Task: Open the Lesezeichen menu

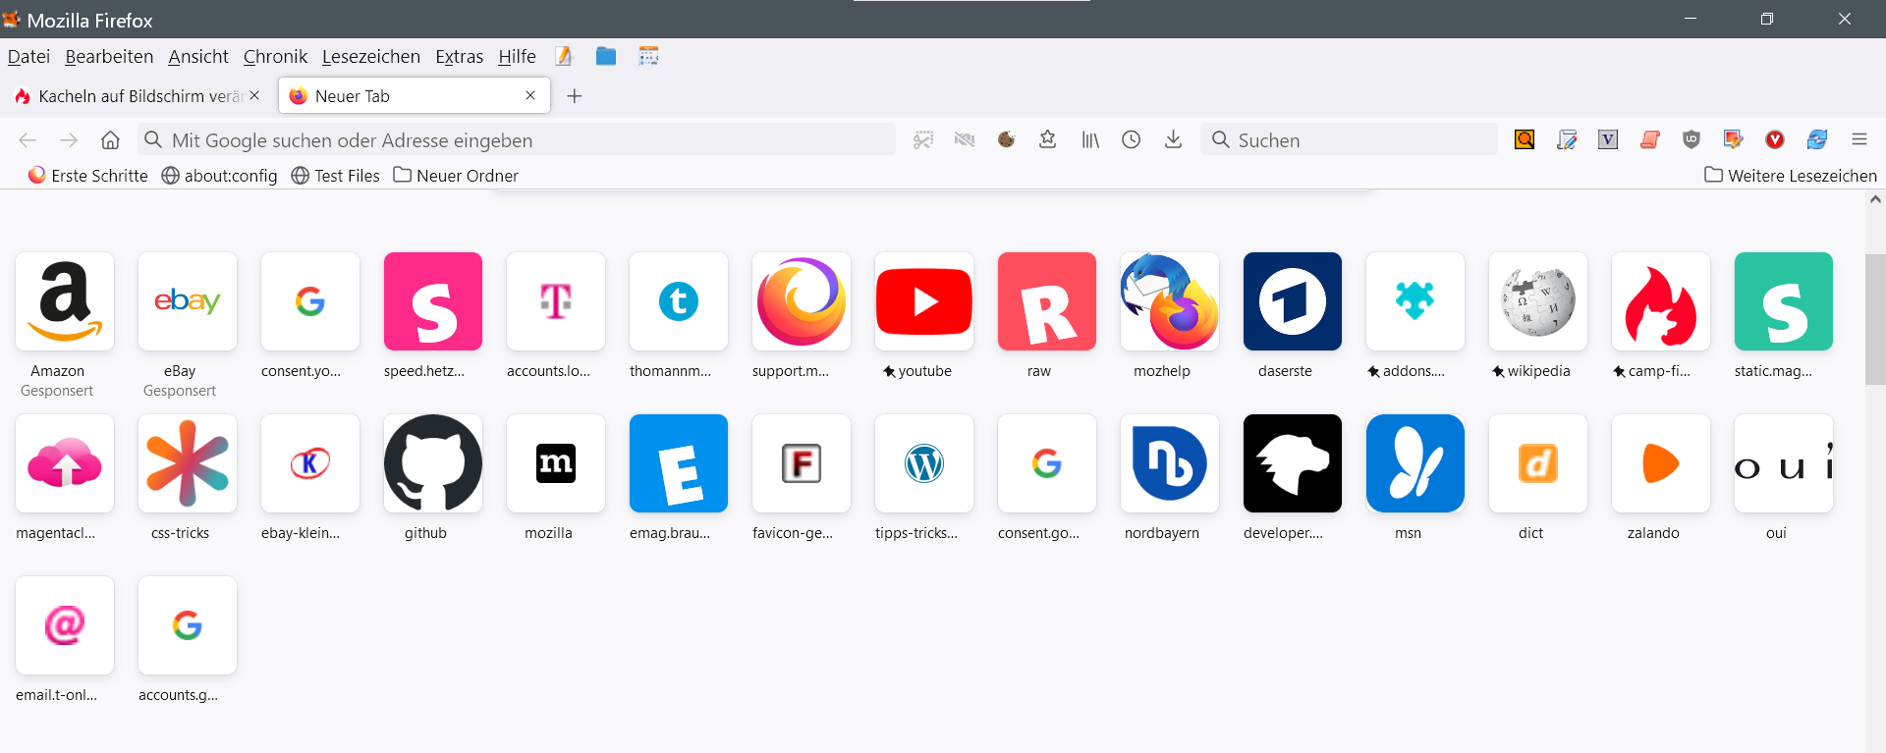Action: point(370,57)
